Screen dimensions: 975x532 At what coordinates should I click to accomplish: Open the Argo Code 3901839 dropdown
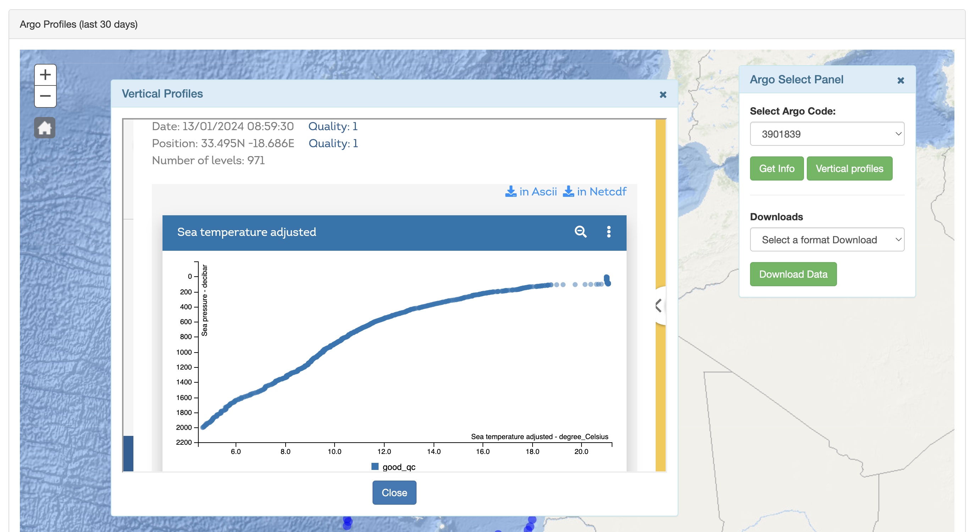pyautogui.click(x=827, y=134)
